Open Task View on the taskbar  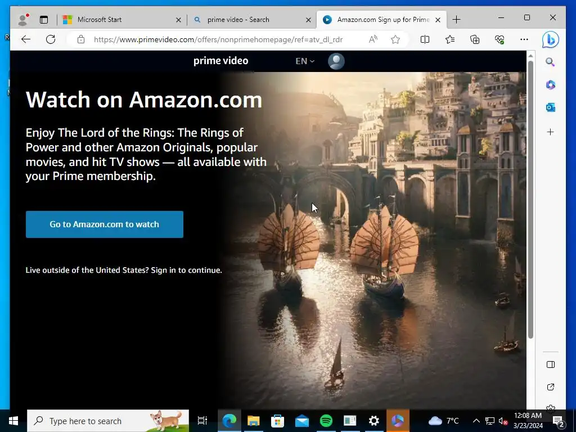coord(202,421)
